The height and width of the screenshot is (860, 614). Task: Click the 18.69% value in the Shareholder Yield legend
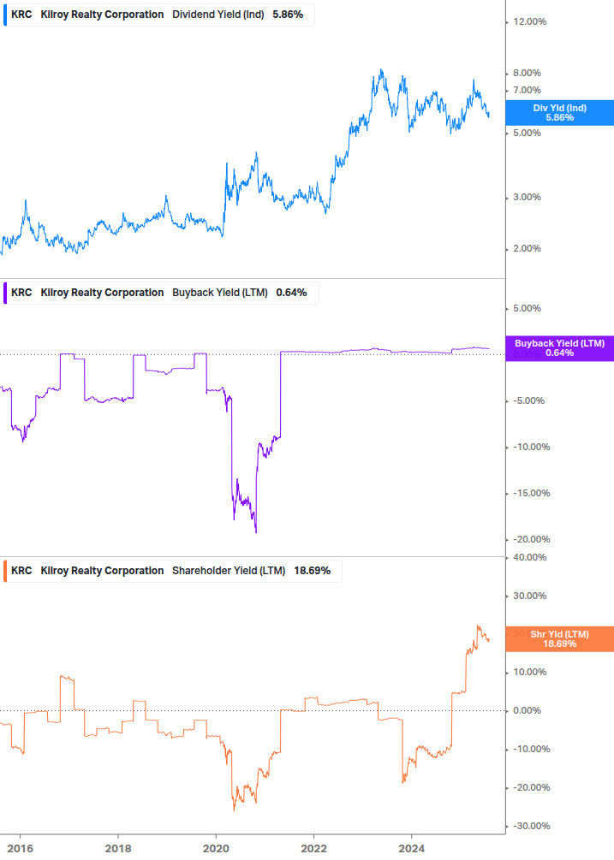[x=313, y=571]
